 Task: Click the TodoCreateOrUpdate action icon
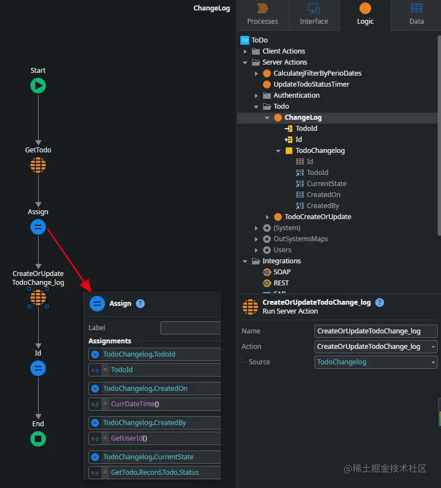point(277,217)
